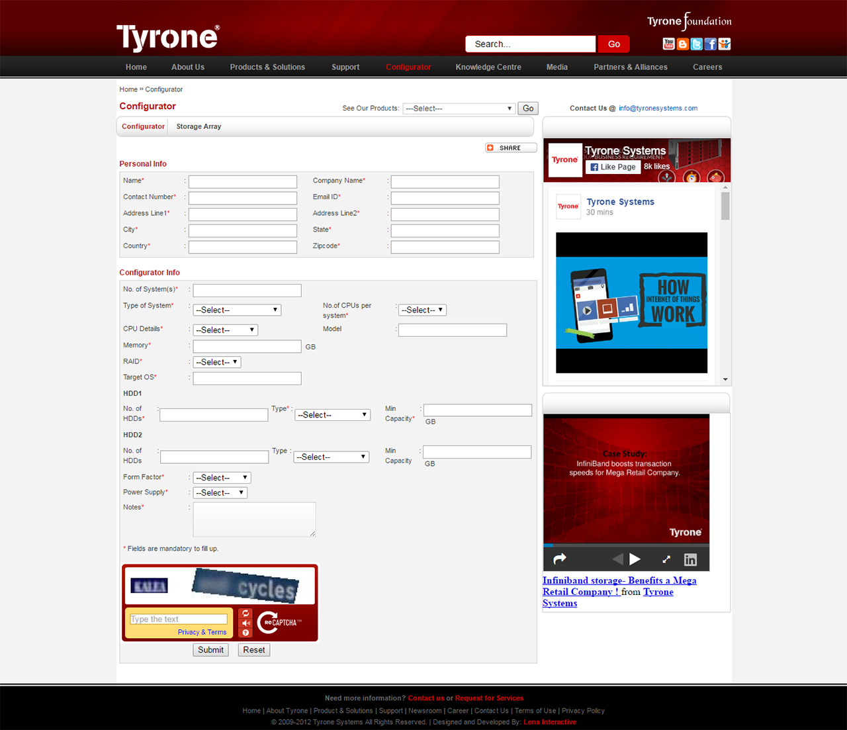Screen dimensions: 847x730
Task: Open the About Us menu
Action: click(188, 67)
